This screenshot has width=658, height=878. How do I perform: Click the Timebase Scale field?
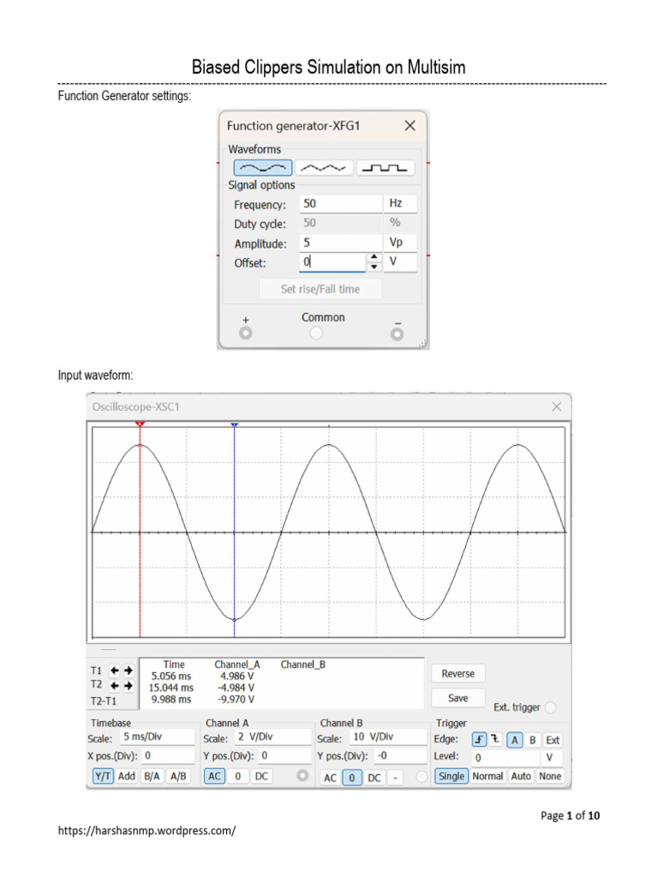pos(156,737)
